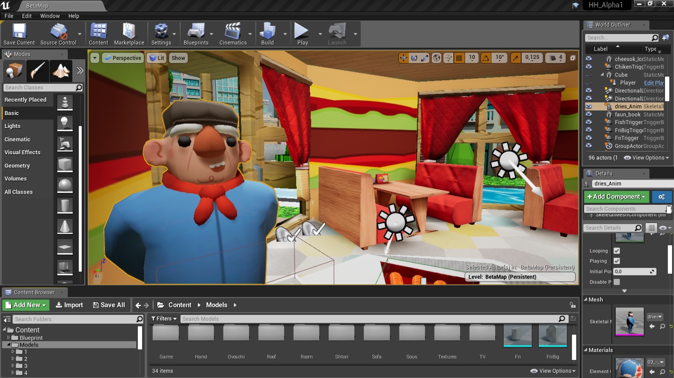Toggle rotation snapping angle icon

(485, 58)
